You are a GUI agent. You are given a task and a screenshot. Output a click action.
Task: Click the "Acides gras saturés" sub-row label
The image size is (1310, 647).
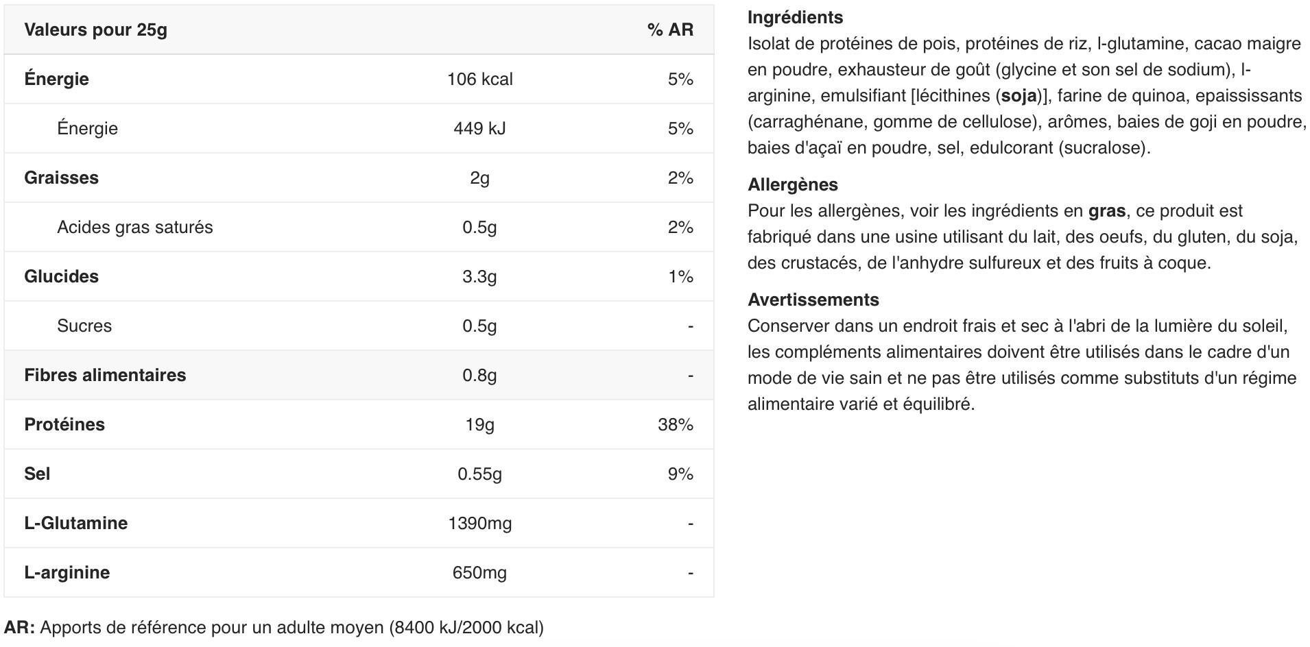(134, 227)
